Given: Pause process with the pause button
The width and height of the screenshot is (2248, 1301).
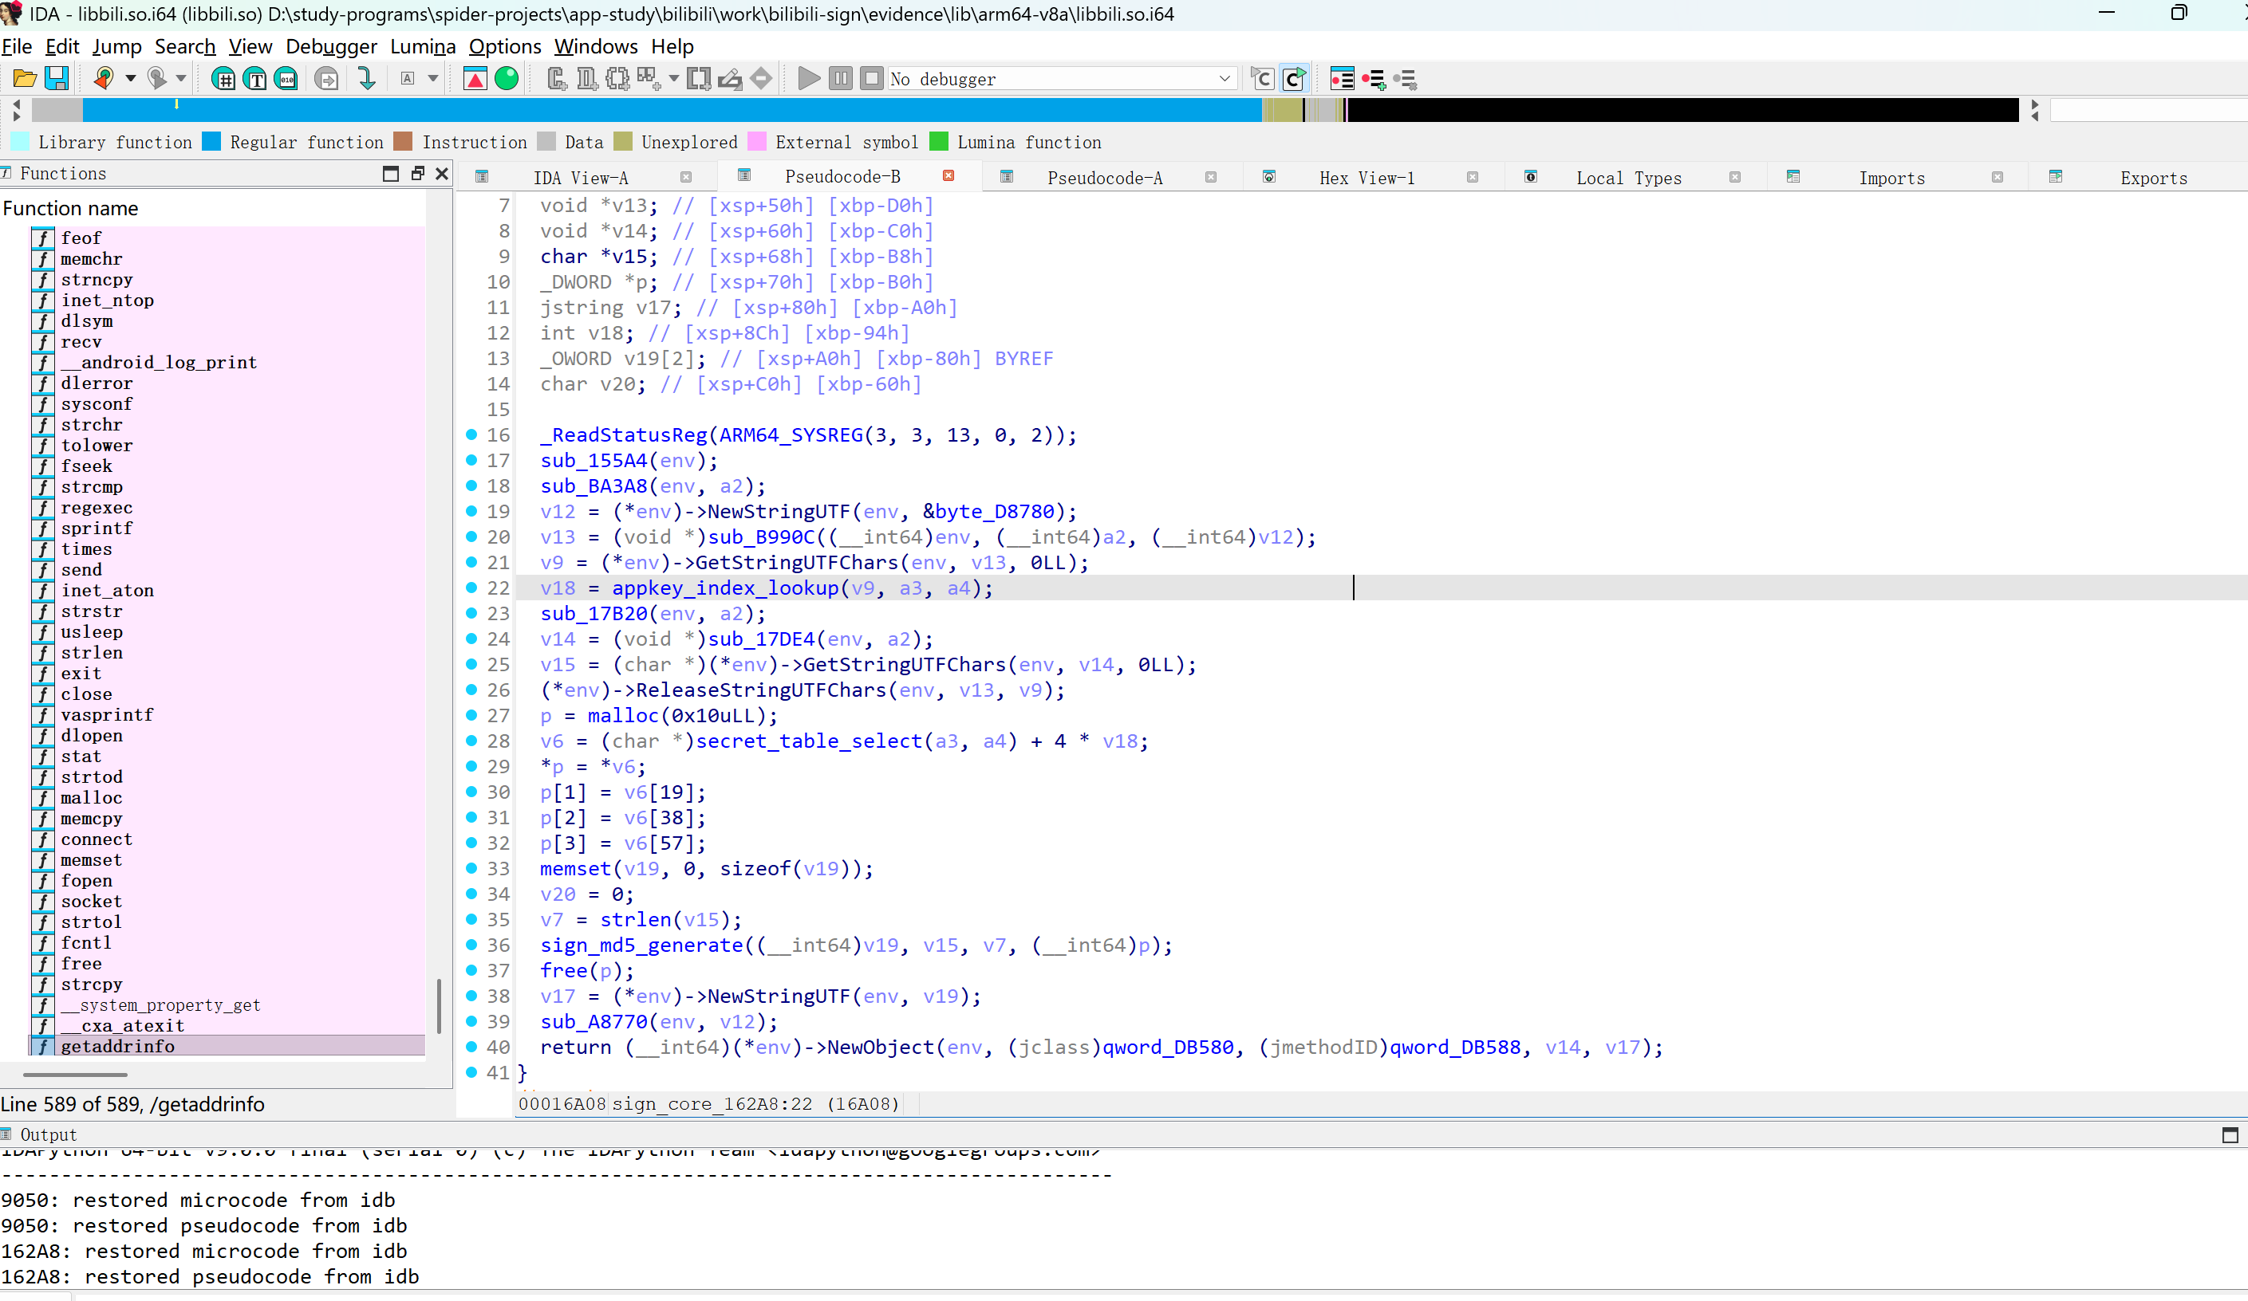Looking at the screenshot, I should point(840,78).
